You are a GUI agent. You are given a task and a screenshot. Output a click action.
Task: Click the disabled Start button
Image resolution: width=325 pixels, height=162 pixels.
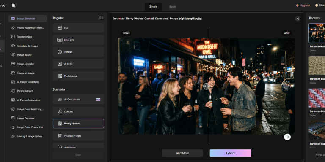coord(78,155)
